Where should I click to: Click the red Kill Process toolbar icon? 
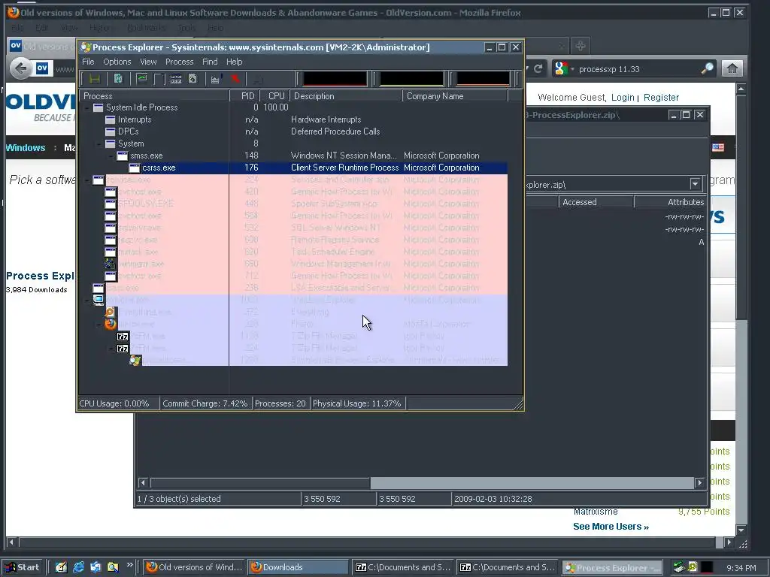pos(235,79)
